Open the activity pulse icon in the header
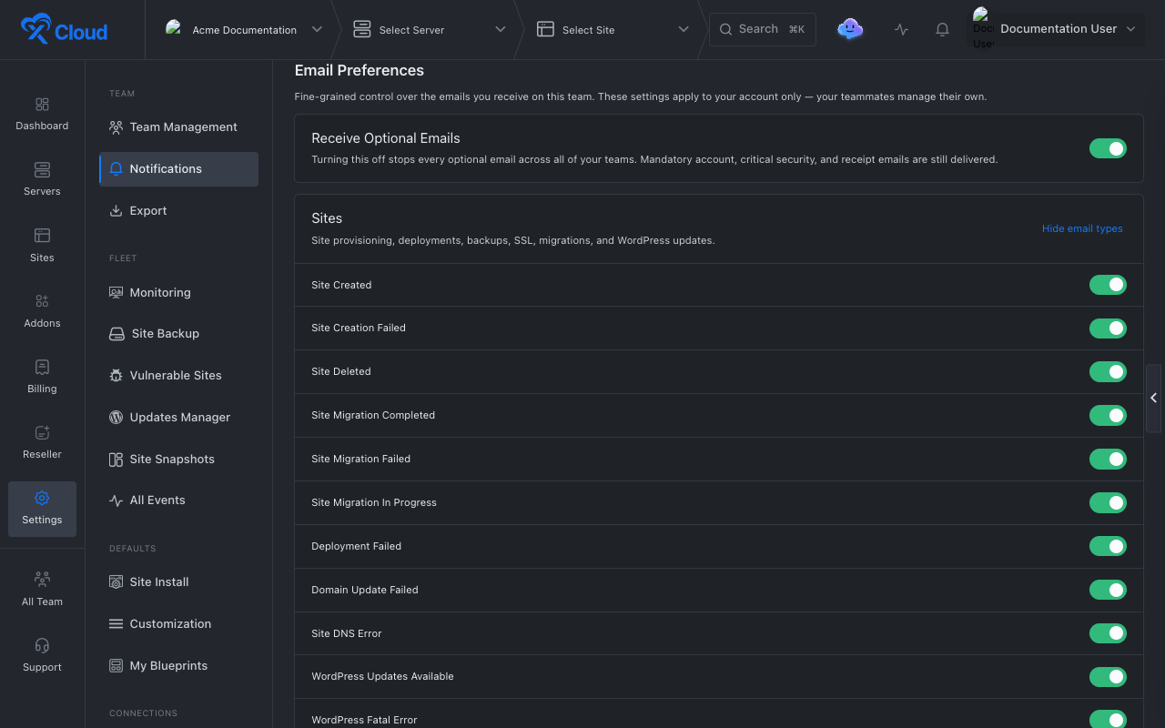Screen dimensions: 1165x728 [x=901, y=29]
